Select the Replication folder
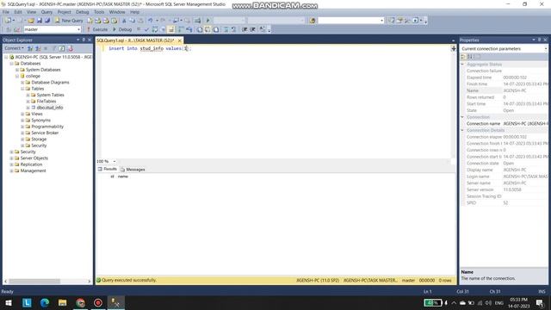This screenshot has width=551, height=310. 31,164
